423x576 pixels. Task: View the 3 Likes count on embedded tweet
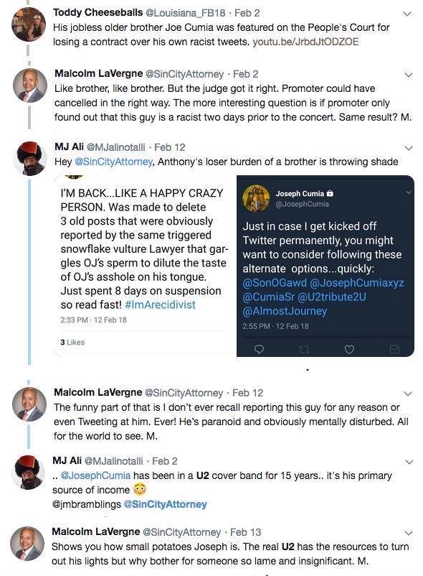(x=72, y=342)
